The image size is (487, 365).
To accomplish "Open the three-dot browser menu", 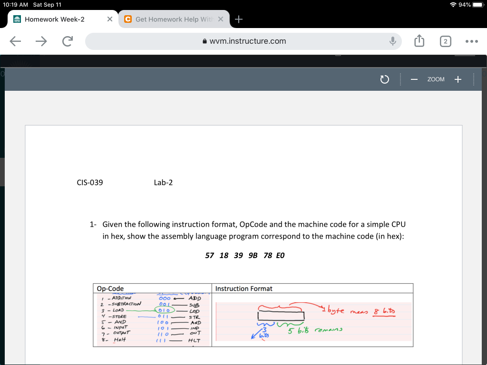I will pos(471,41).
